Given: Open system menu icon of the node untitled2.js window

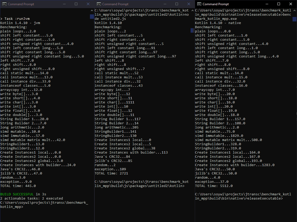Looking at the screenshot, I should 99,4.
